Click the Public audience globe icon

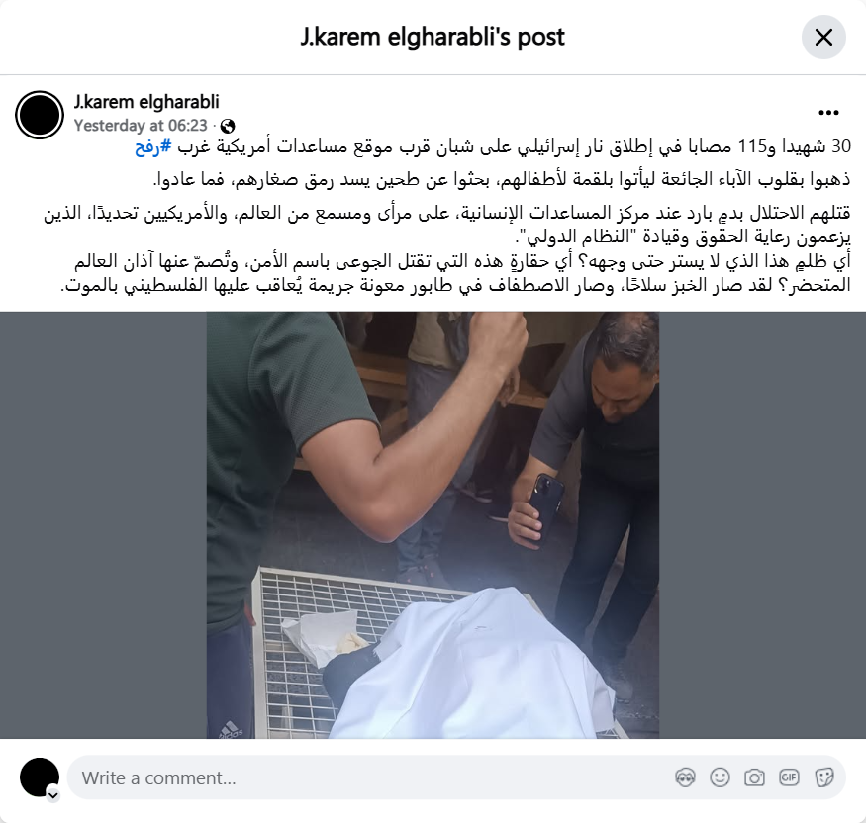tap(228, 127)
